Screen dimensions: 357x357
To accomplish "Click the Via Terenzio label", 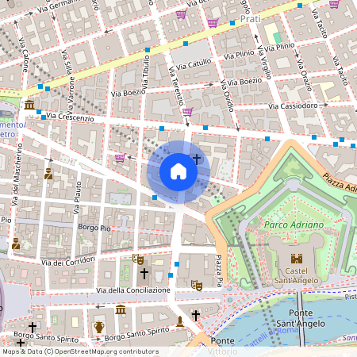I will [x=176, y=86].
